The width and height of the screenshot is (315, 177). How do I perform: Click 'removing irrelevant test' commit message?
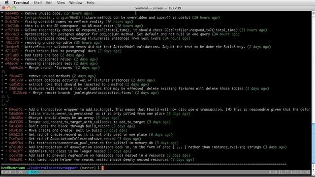(48, 63)
